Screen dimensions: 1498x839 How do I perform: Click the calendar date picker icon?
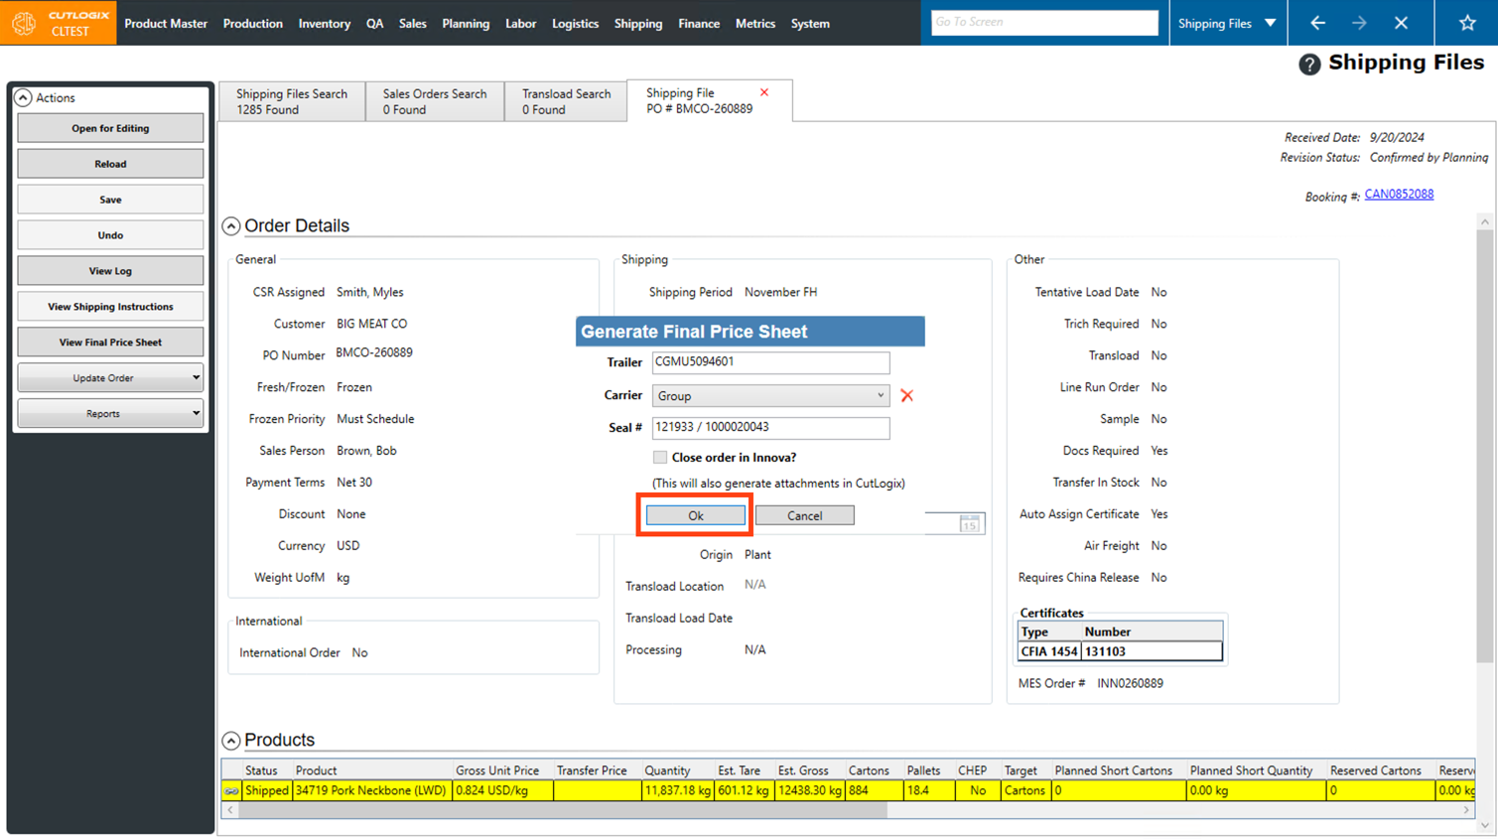tap(969, 524)
